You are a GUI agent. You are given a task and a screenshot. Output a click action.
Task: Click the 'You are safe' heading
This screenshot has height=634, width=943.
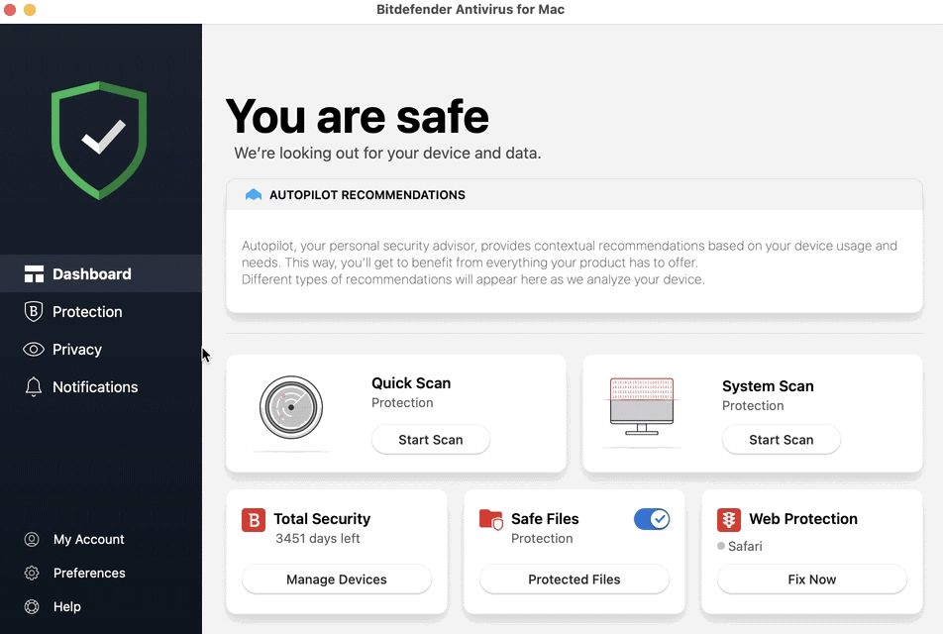click(x=358, y=117)
